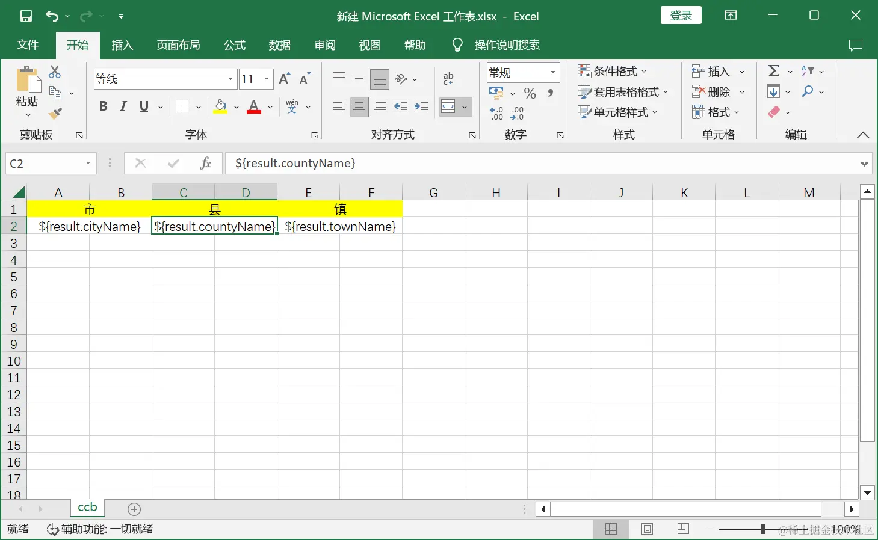Click the 登录 sign-in button
This screenshot has width=878, height=540.
pos(681,16)
